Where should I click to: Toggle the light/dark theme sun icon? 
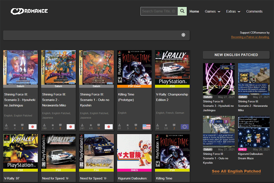point(183,35)
